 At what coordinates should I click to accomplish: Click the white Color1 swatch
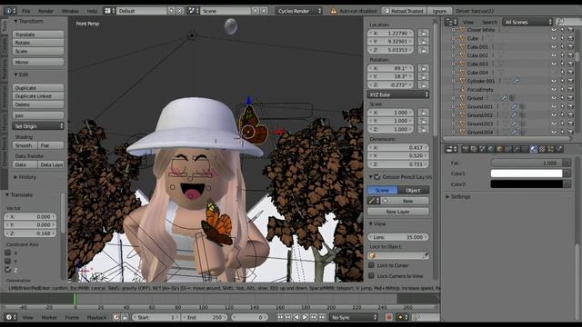click(527, 173)
